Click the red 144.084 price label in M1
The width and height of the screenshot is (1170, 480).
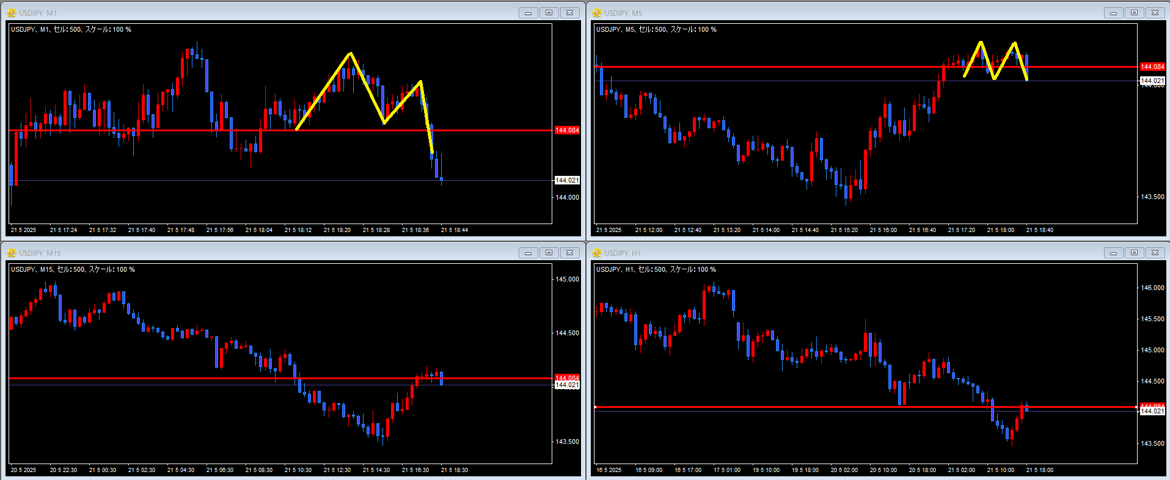[x=567, y=130]
